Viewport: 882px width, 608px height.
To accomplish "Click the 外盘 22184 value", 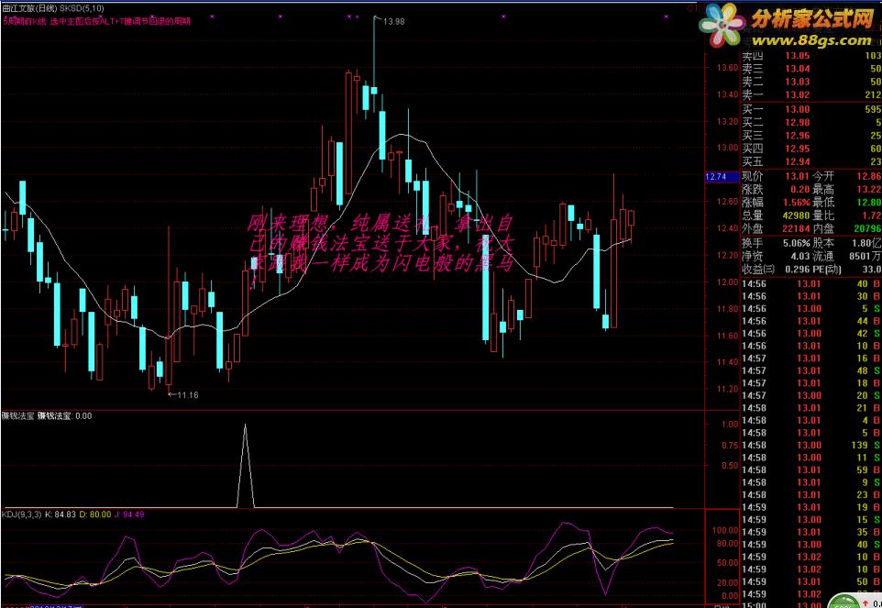I will point(797,229).
